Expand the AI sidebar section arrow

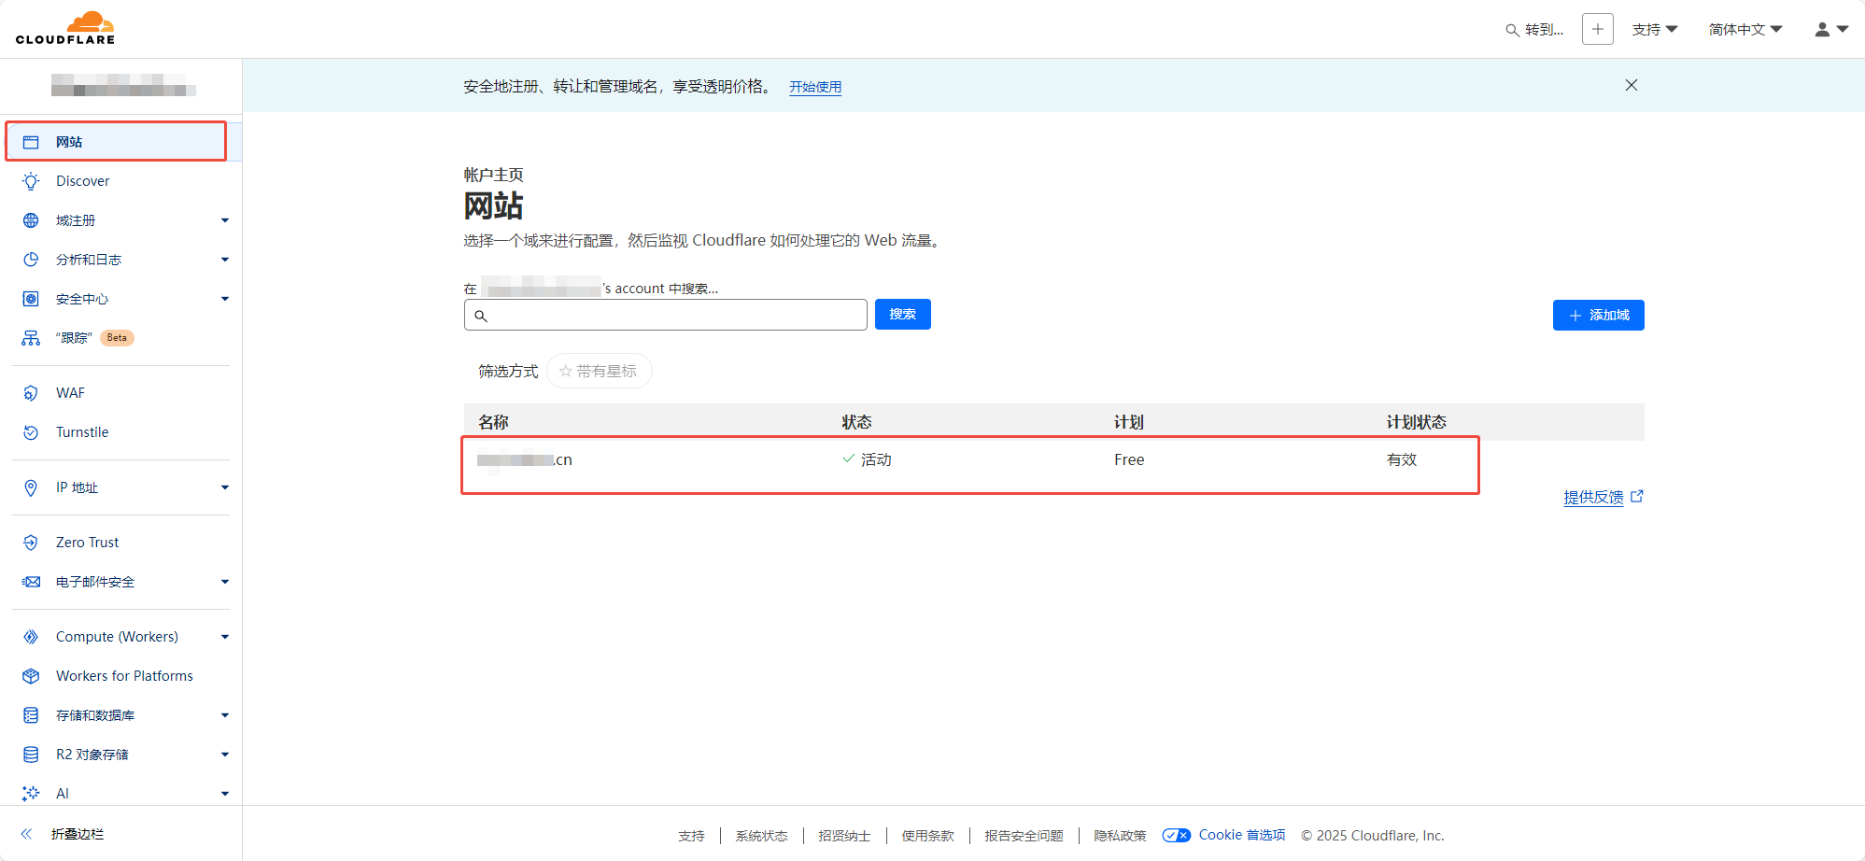coord(225,794)
